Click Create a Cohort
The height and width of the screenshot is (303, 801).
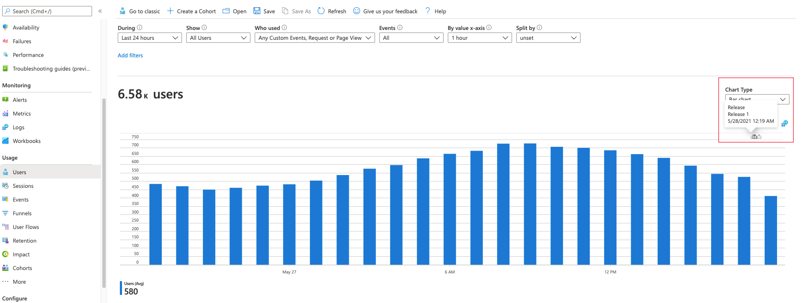click(x=191, y=11)
